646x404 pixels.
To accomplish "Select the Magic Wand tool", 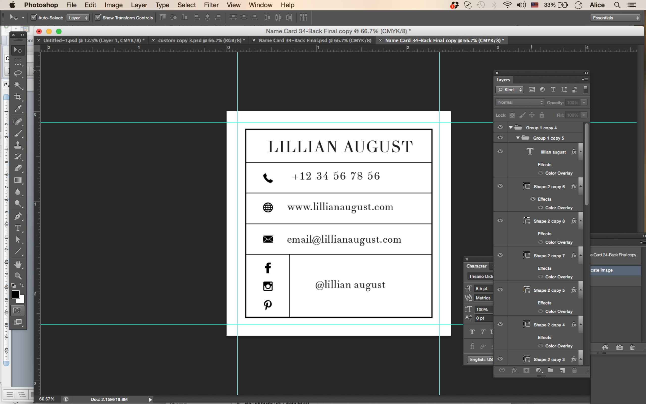I will click(x=18, y=85).
